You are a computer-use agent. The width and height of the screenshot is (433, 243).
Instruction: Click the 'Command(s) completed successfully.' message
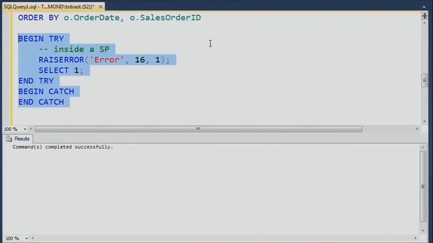(x=63, y=147)
